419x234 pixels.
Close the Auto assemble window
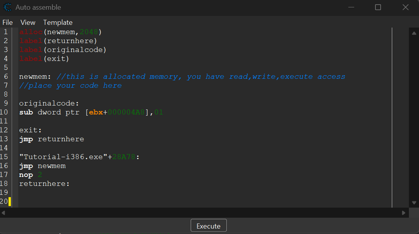(x=405, y=7)
